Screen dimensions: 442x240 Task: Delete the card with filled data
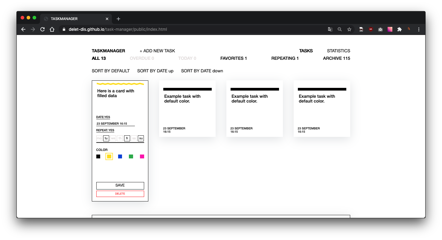(x=120, y=193)
